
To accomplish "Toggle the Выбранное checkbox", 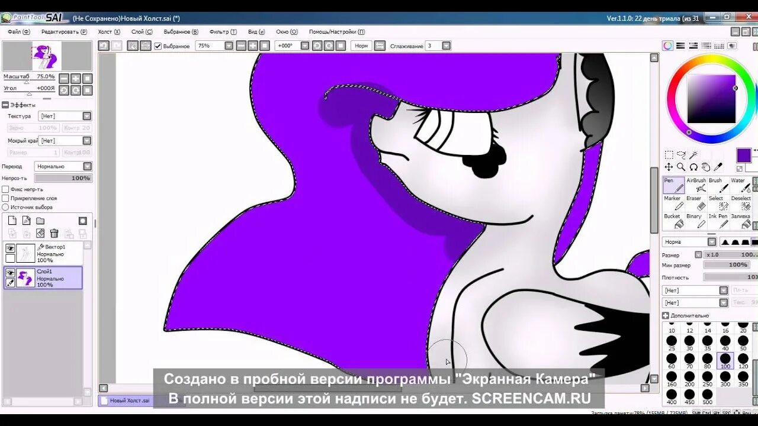I will click(158, 46).
